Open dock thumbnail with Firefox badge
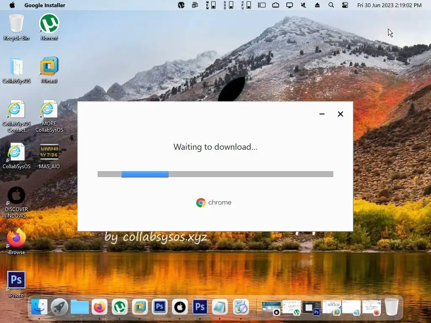This screenshot has height=323, width=431. (372, 308)
